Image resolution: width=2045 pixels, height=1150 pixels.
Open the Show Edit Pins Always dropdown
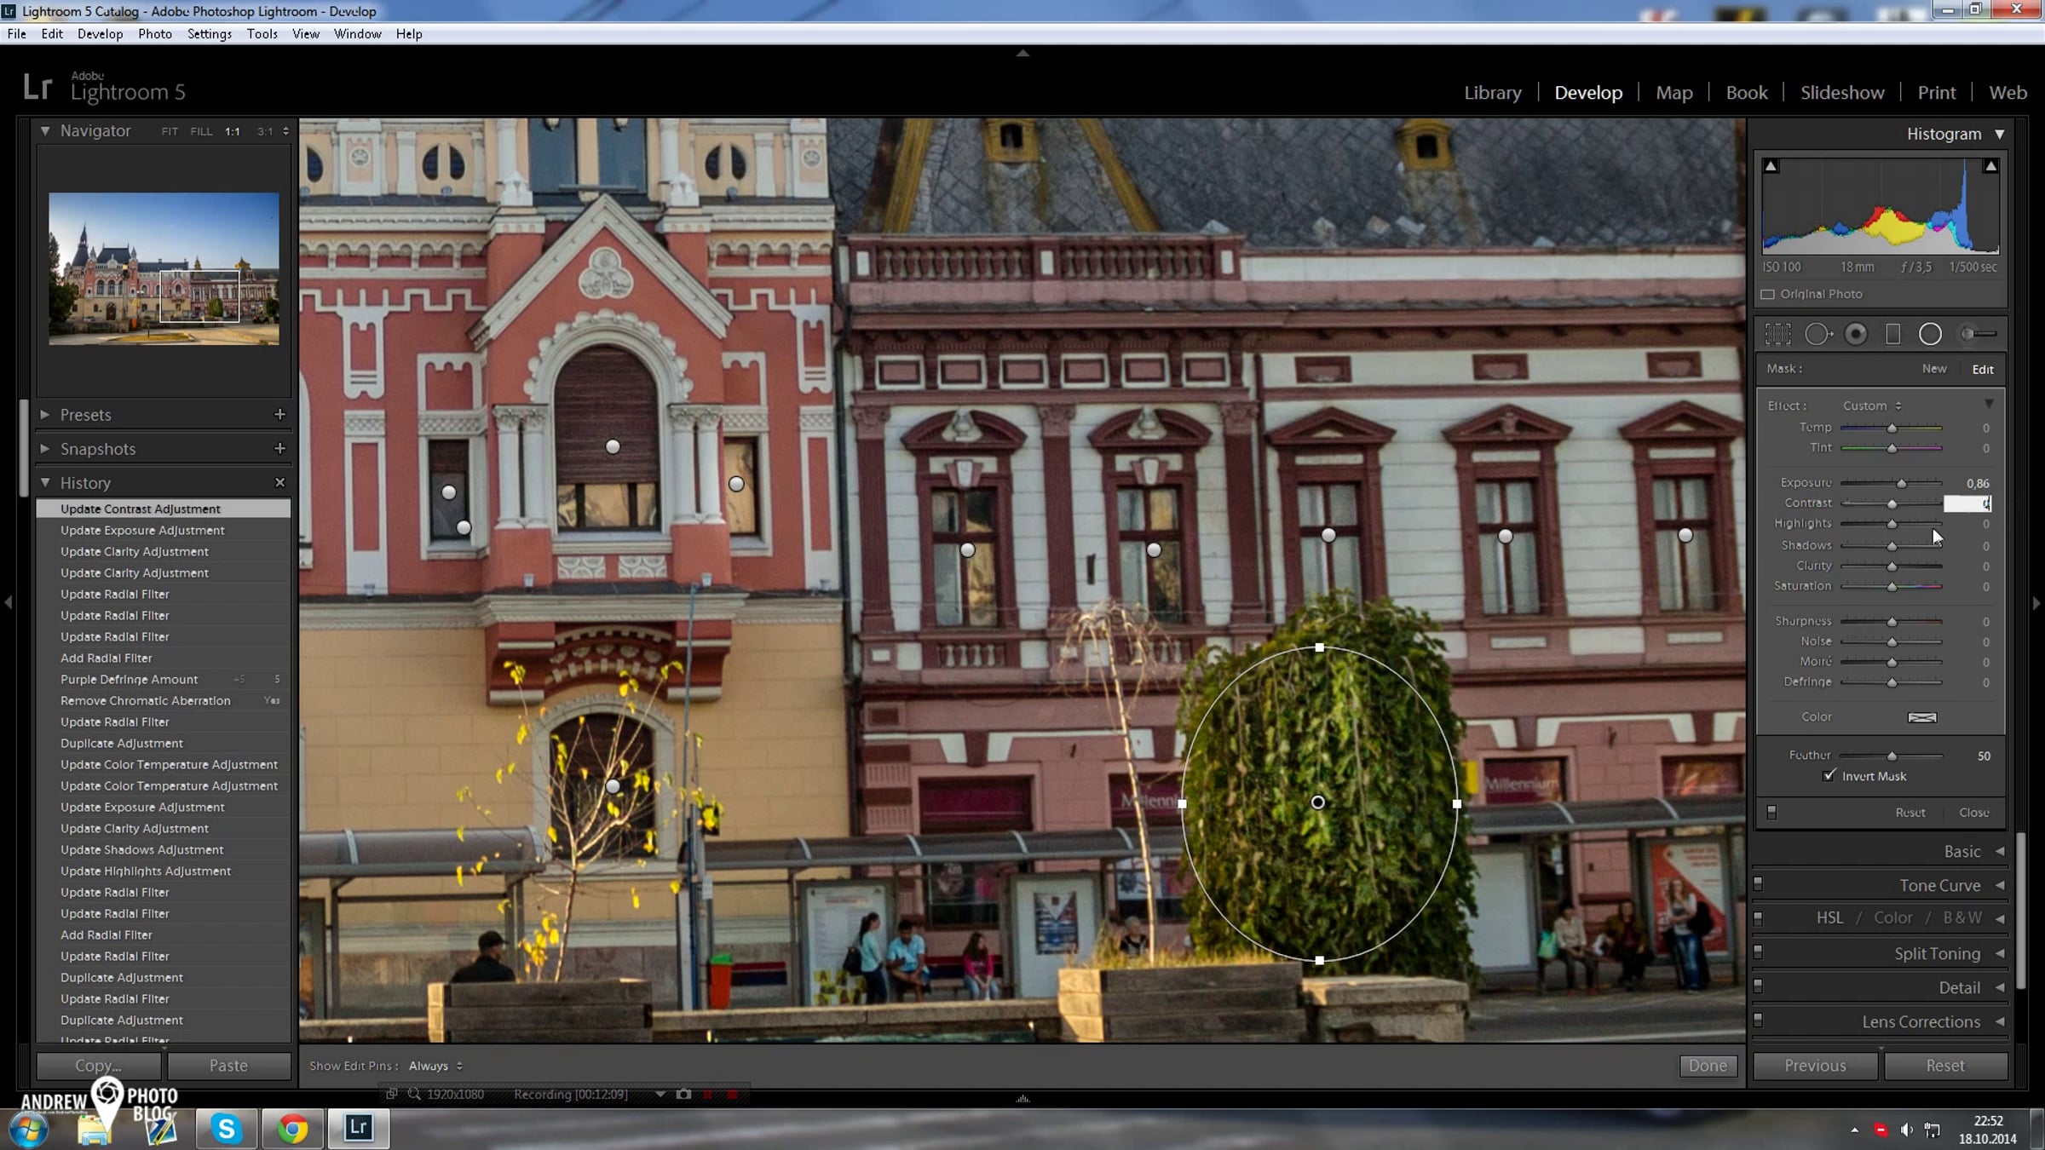[435, 1066]
